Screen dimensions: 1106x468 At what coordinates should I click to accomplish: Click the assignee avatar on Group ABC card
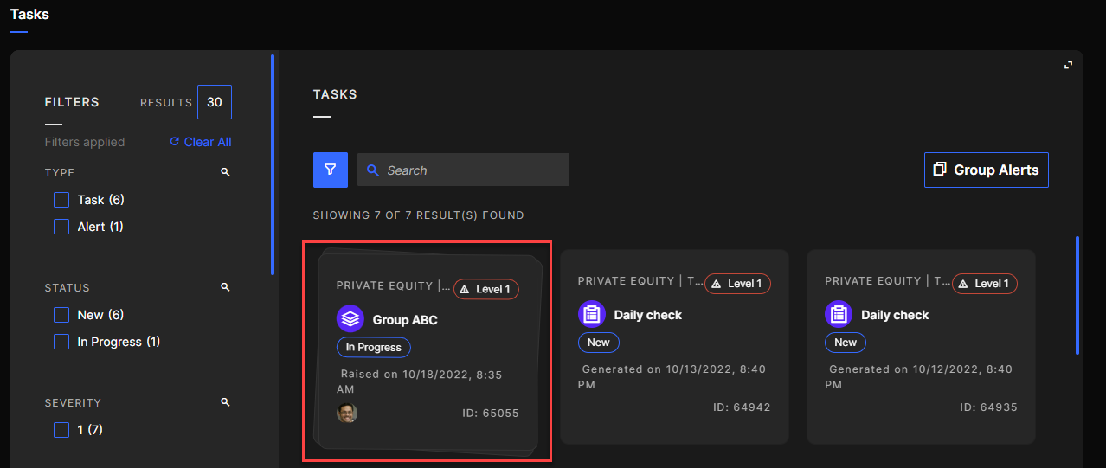point(347,413)
